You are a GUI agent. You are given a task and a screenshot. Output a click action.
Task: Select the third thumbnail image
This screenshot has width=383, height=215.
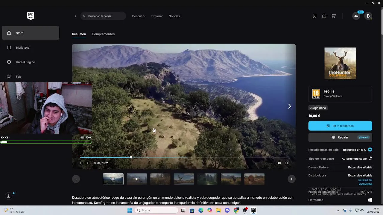(x=160, y=179)
